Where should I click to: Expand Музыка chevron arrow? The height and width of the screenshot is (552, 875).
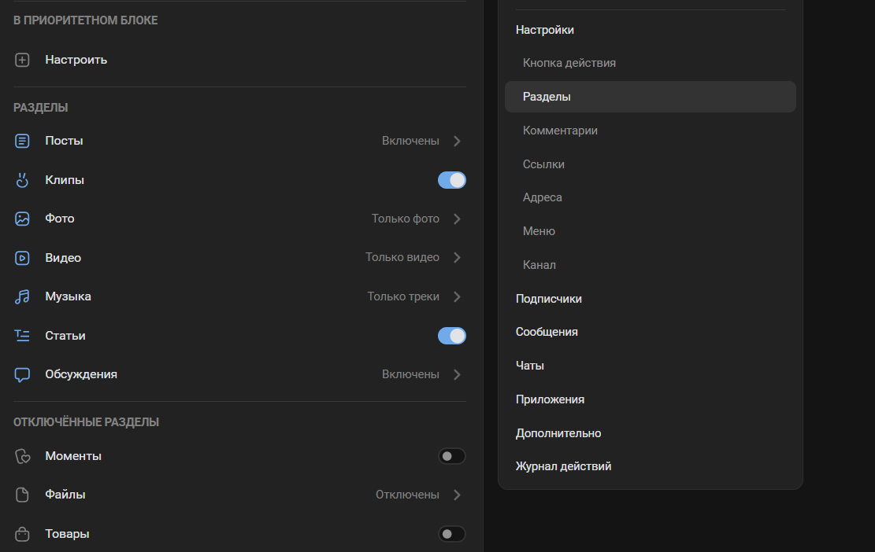point(457,296)
